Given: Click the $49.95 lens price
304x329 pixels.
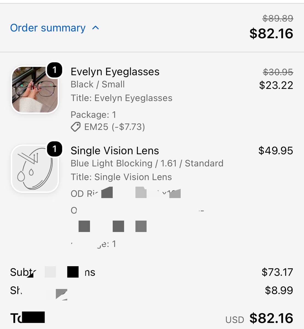Looking at the screenshot, I should coord(276,151).
